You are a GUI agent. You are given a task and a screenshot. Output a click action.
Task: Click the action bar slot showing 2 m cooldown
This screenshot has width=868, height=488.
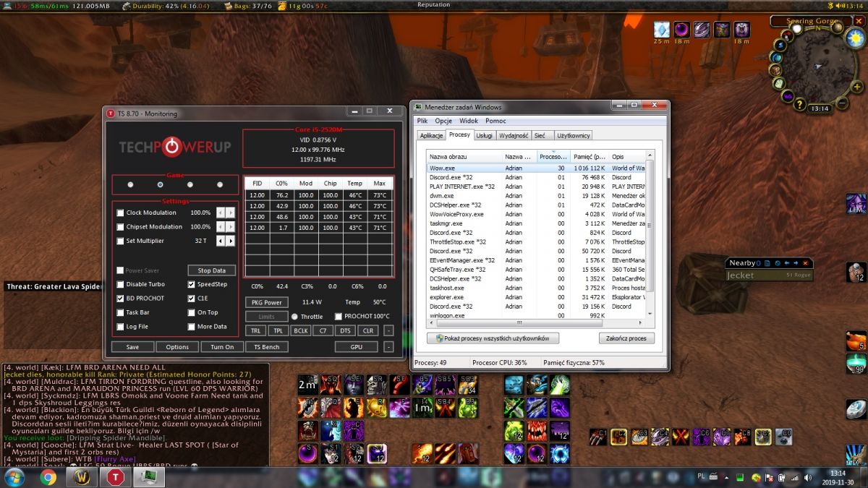307,385
